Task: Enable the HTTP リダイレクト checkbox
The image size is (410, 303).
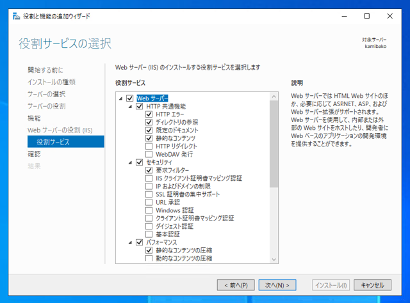Action: point(149,146)
